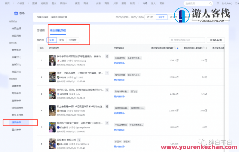Open 作战室 in the top navigation
The width and height of the screenshot is (239, 152).
(21, 3)
